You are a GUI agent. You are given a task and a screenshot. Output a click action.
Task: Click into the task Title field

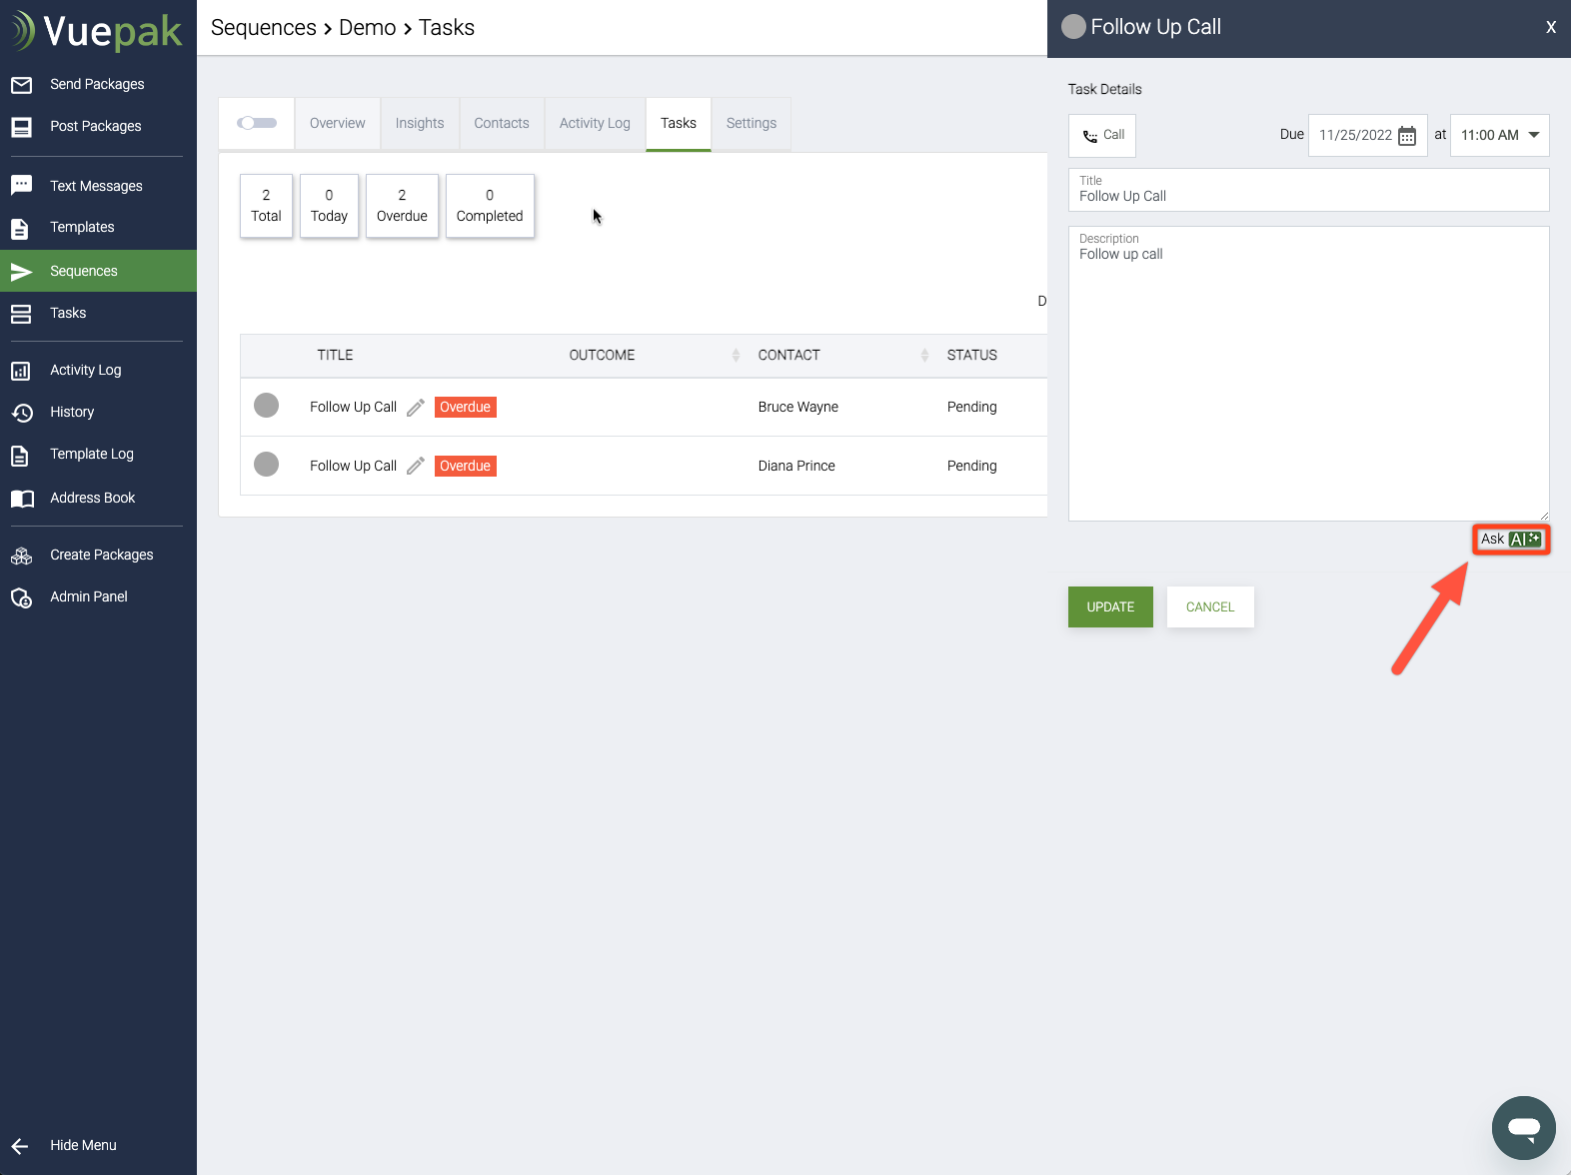point(1308,196)
